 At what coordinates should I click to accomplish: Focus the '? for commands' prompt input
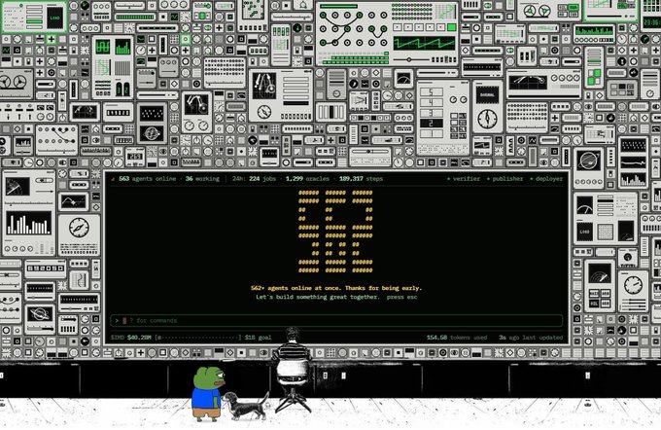(336, 321)
